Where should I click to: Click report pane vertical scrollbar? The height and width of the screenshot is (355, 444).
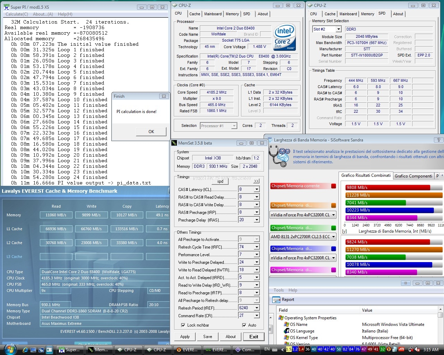(x=441, y=326)
